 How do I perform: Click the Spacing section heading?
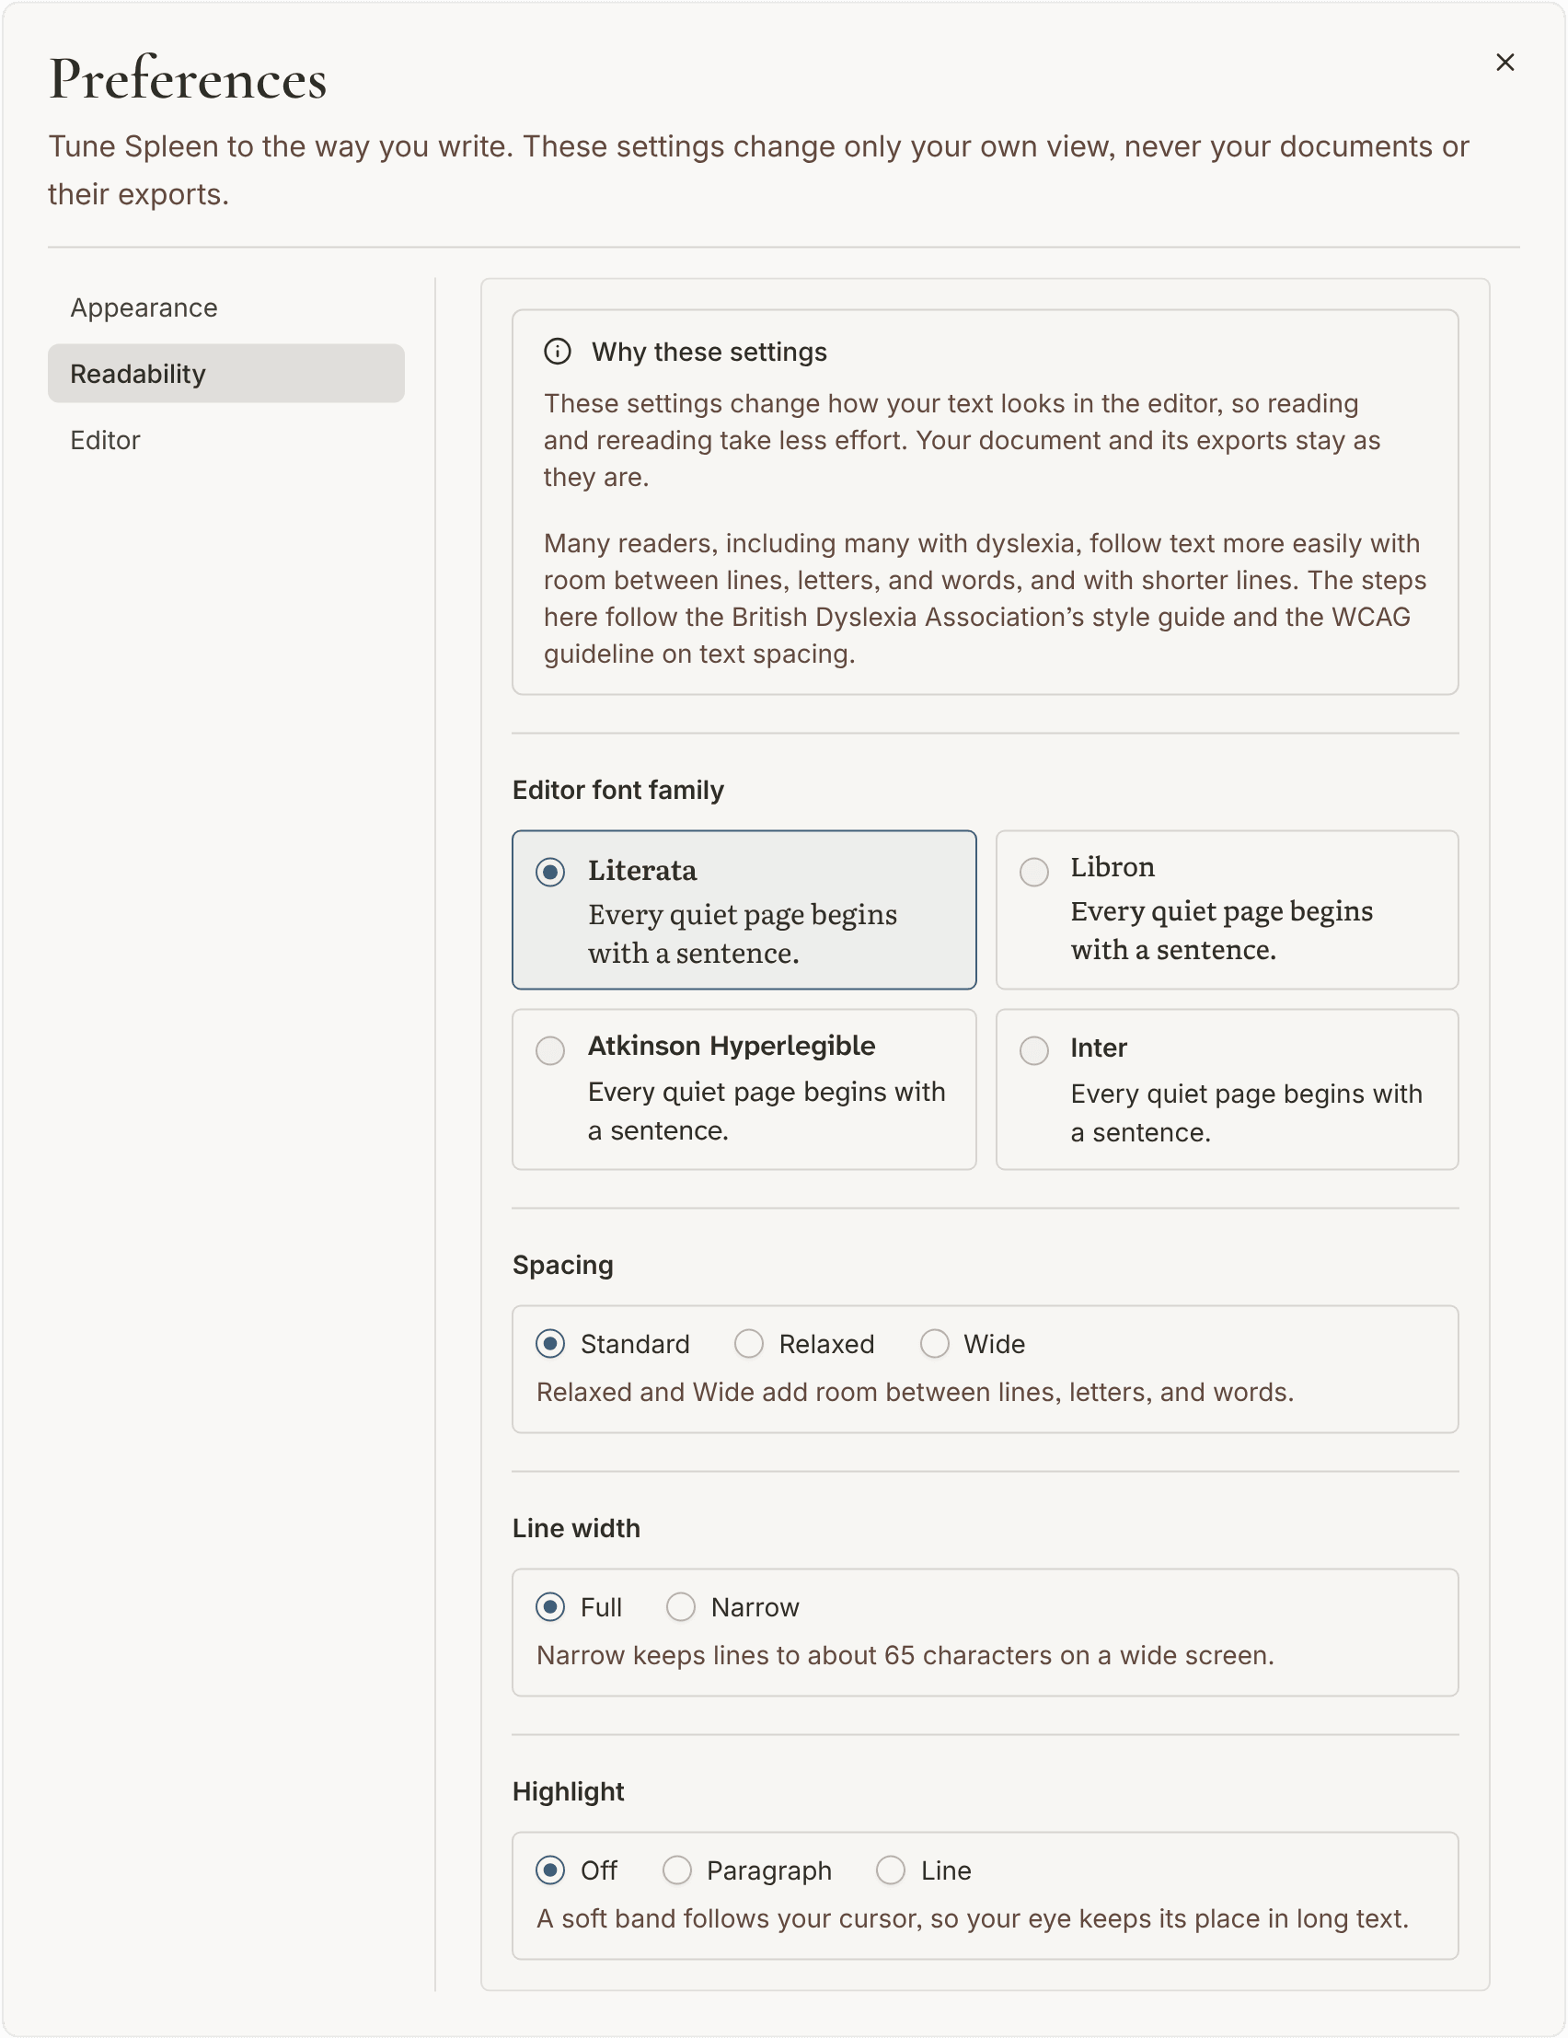point(562,1266)
